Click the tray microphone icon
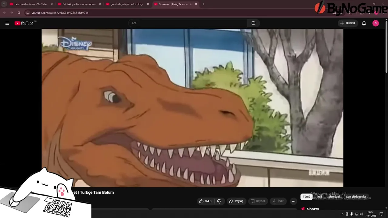388x218 pixels. [352, 214]
